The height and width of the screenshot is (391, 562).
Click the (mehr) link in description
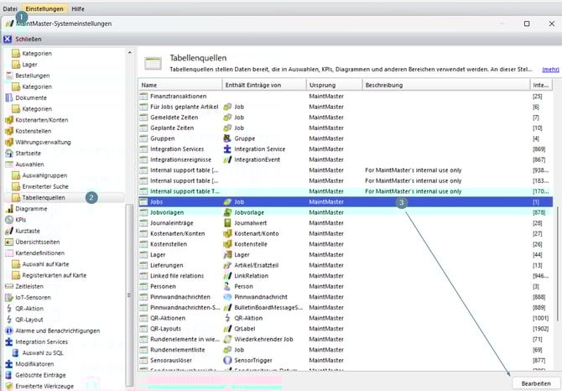click(x=550, y=70)
